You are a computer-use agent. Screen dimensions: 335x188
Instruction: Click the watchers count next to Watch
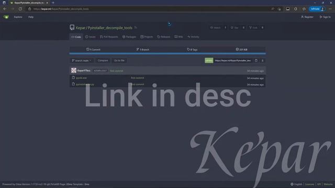point(225,28)
